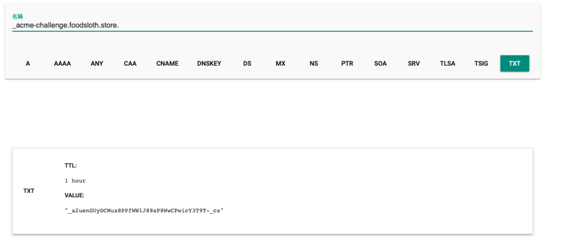This screenshot has width=562, height=244.
Task: Click the TXT label in result card
Action: click(29, 191)
